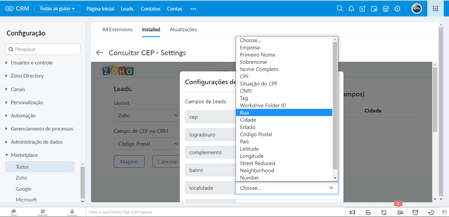Screen dimensions: 449x217
Task: Switch to the All Extensions tab
Action: point(117,30)
